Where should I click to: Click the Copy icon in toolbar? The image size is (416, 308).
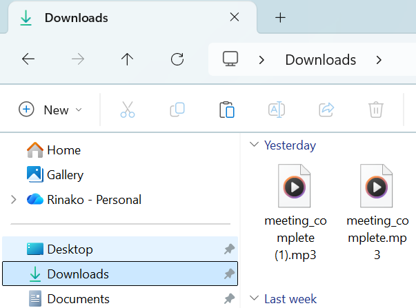pos(177,110)
